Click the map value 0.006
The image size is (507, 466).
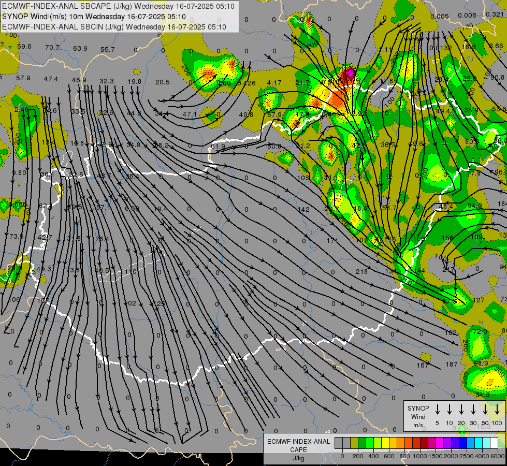click(x=467, y=16)
